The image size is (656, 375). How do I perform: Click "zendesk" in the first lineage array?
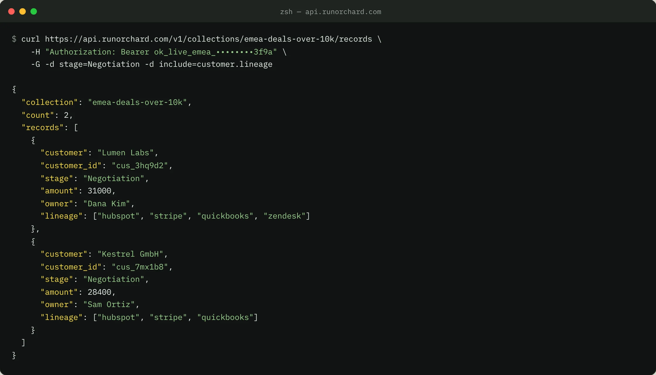click(x=285, y=216)
